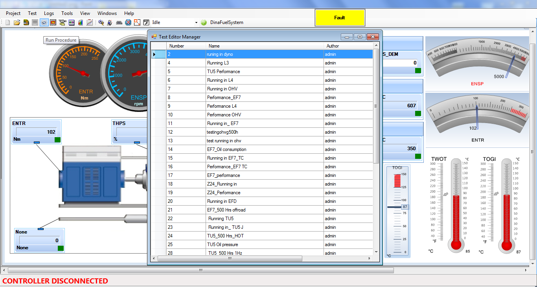Viewport: 537px width, 287px height.
Task: Click the Test Editor Manager title icon
Action: [154, 37]
